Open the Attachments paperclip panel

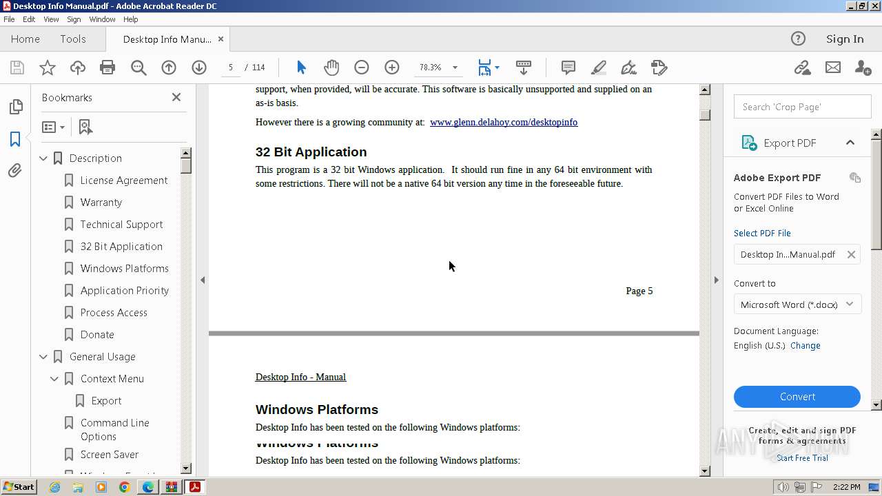(15, 170)
